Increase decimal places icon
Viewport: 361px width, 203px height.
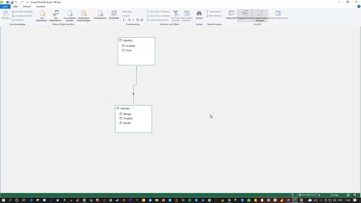pyautogui.click(x=138, y=20)
